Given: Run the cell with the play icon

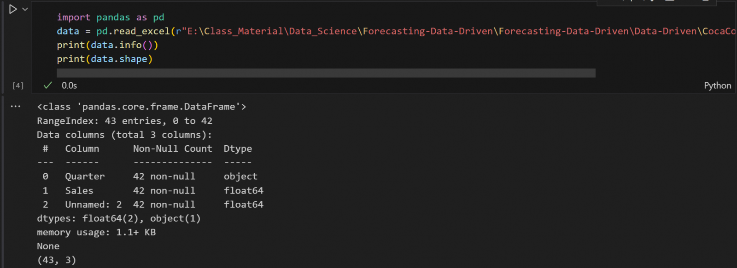Looking at the screenshot, I should (x=13, y=9).
